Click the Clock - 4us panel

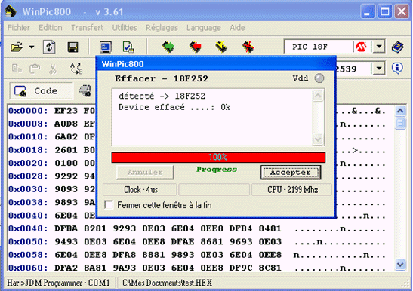[x=140, y=190]
